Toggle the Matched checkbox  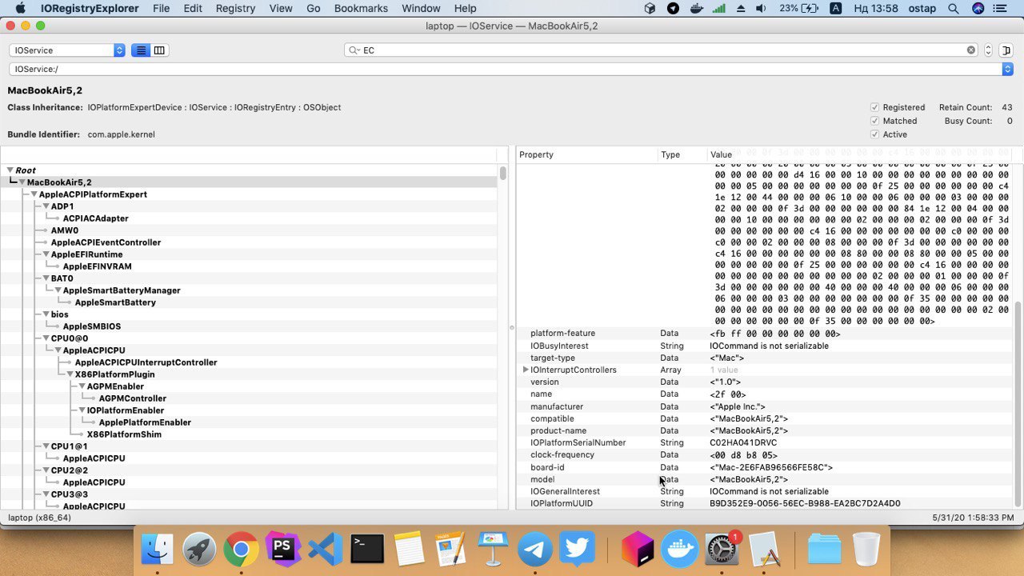coord(874,121)
